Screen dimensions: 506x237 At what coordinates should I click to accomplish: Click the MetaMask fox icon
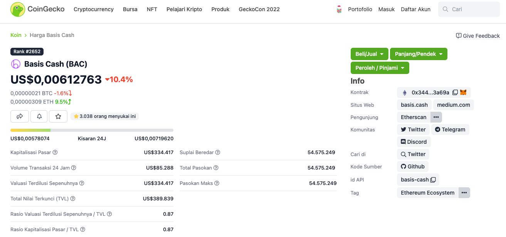463,92
